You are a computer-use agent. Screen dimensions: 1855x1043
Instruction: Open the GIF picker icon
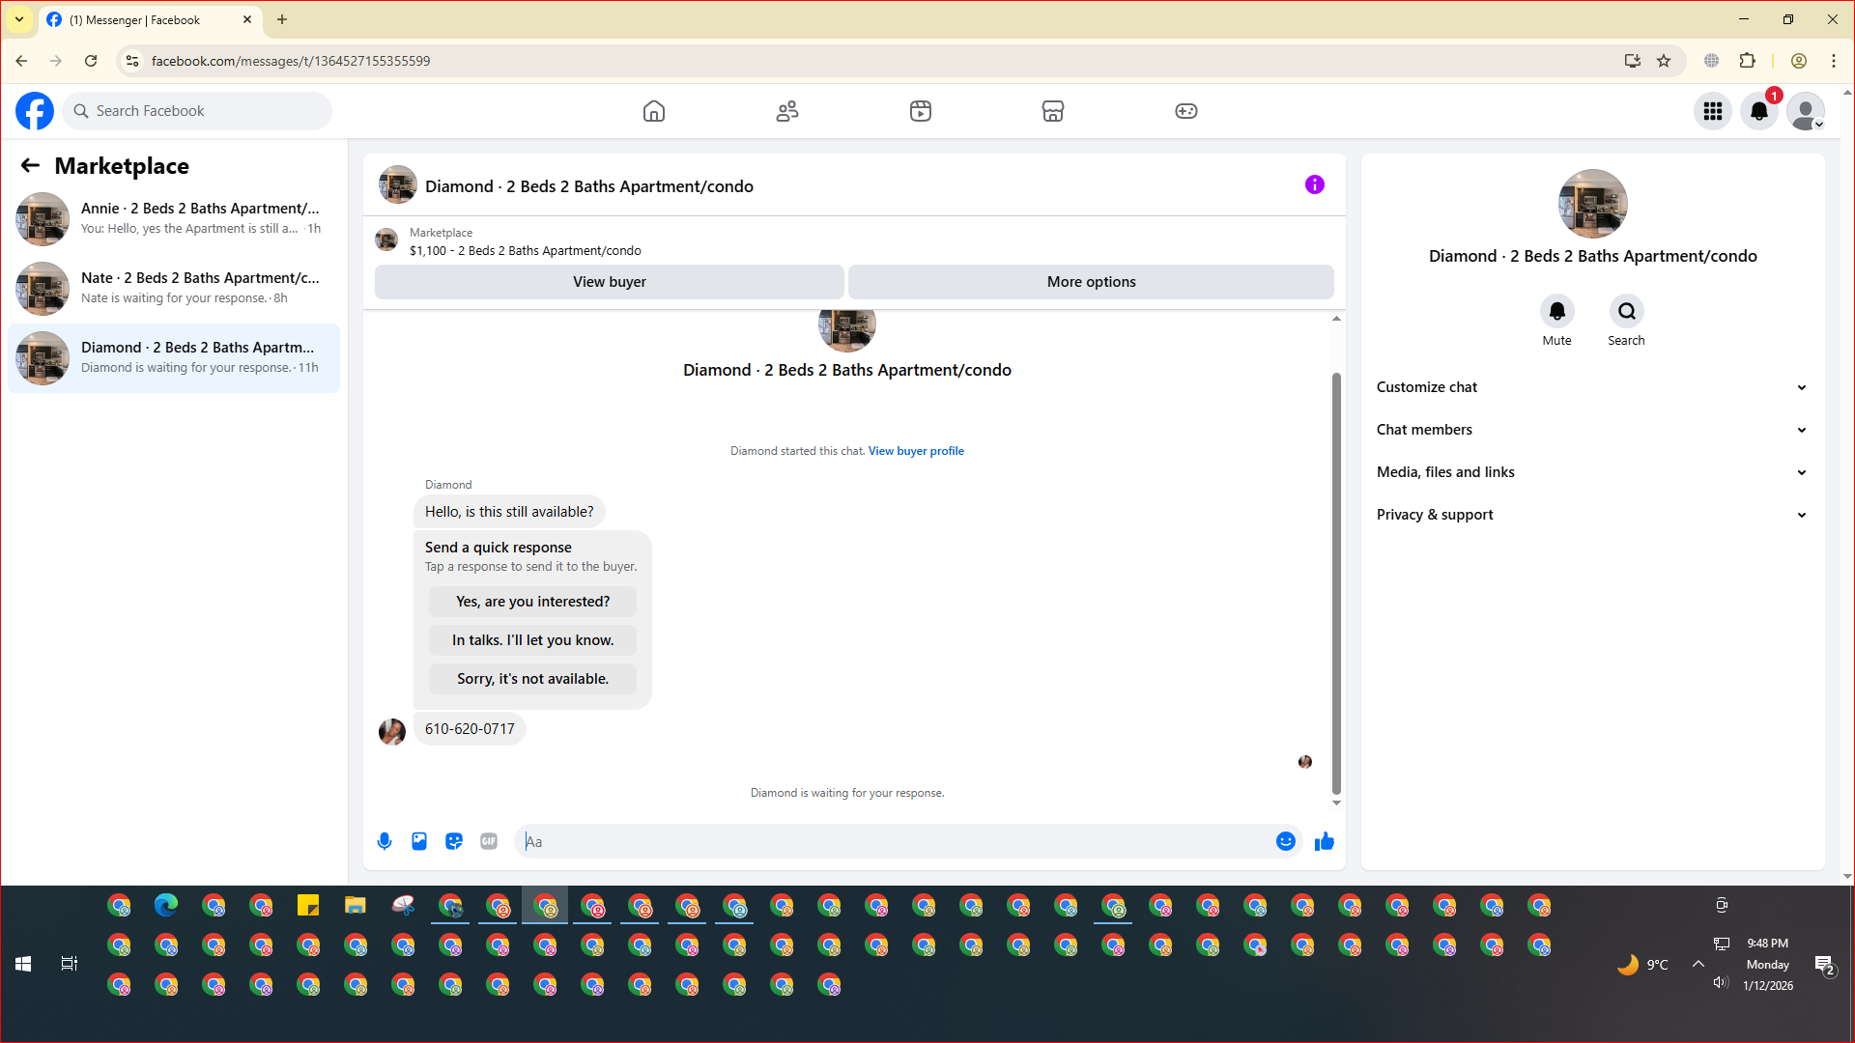coord(489,841)
